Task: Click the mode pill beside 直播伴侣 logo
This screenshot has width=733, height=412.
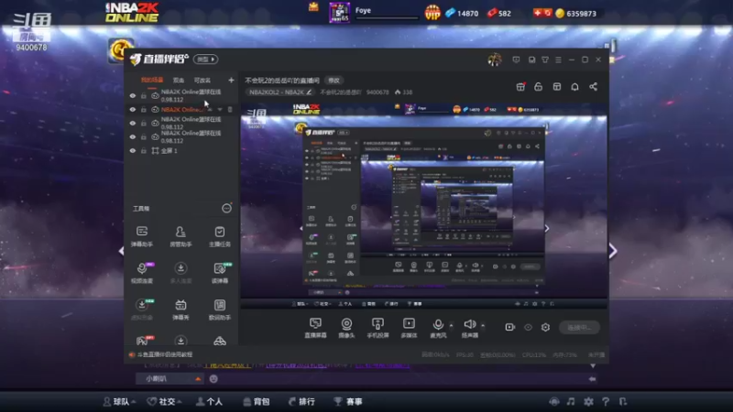Action: point(205,60)
